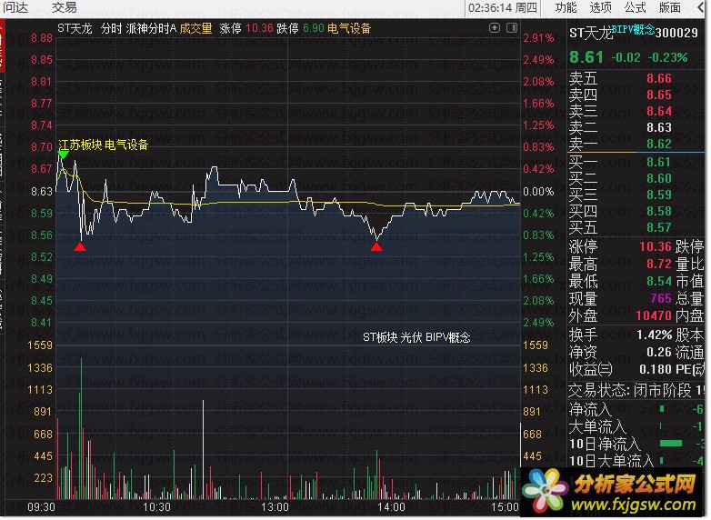Open the 交易 menu

pos(64,7)
